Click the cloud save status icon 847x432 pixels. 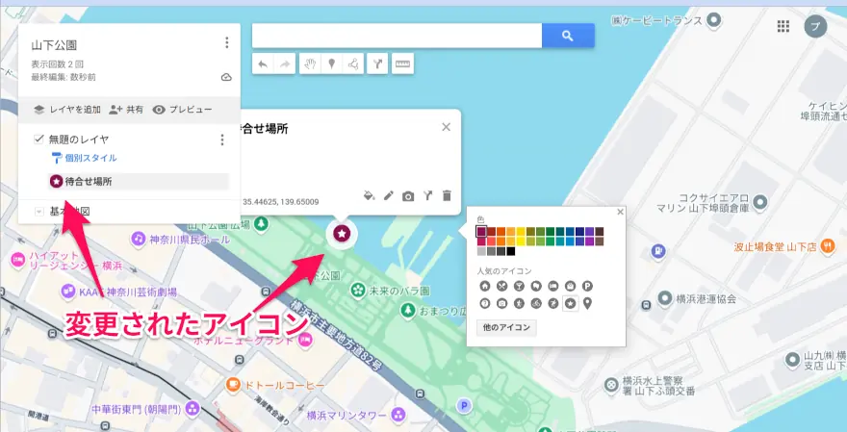[x=226, y=77]
